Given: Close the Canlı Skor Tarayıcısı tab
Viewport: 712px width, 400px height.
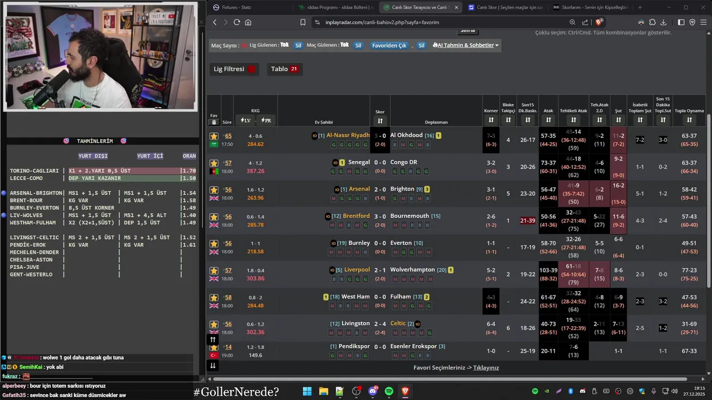Looking at the screenshot, I should tap(457, 7).
